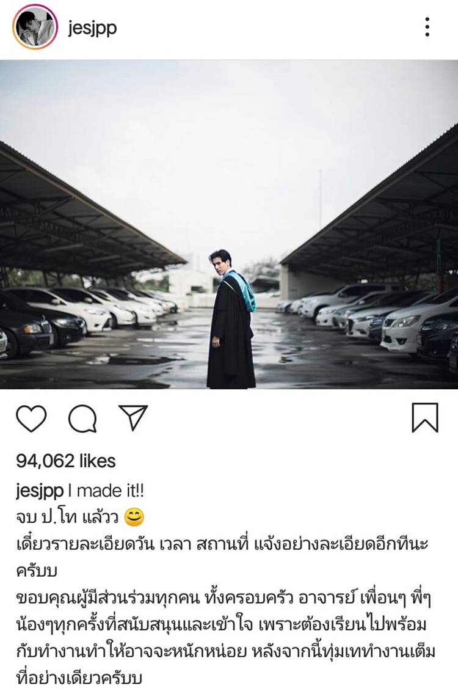This screenshot has width=458, height=691.
Task: Open comments via the speech bubble icon
Action: click(x=82, y=419)
